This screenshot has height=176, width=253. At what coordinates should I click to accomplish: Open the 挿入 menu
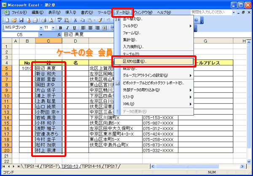[71, 12]
